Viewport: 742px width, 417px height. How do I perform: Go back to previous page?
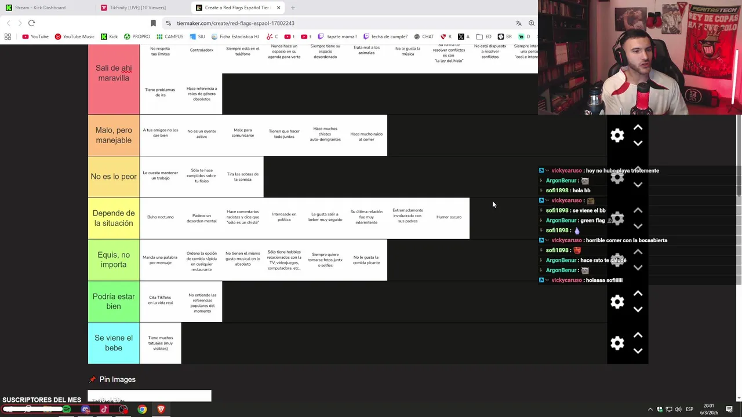point(8,23)
